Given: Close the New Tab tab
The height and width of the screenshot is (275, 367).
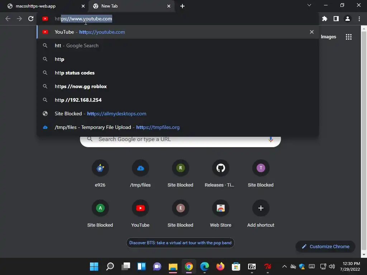Looking at the screenshot, I should pyautogui.click(x=169, y=6).
